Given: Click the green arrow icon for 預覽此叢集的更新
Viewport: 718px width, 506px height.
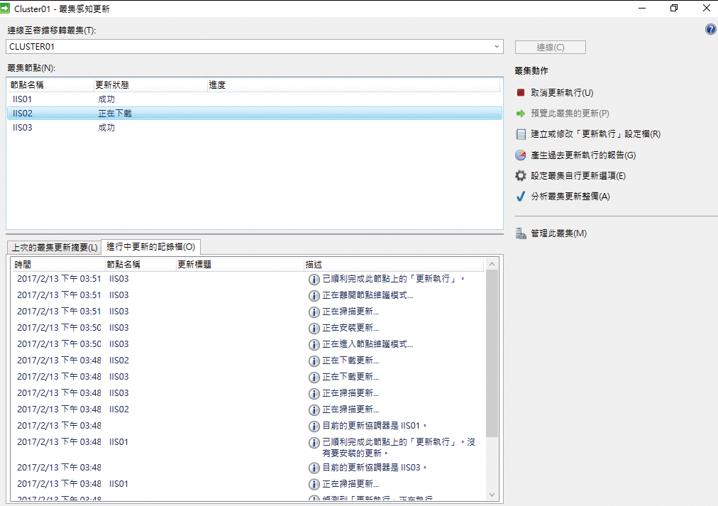Looking at the screenshot, I should coord(521,113).
